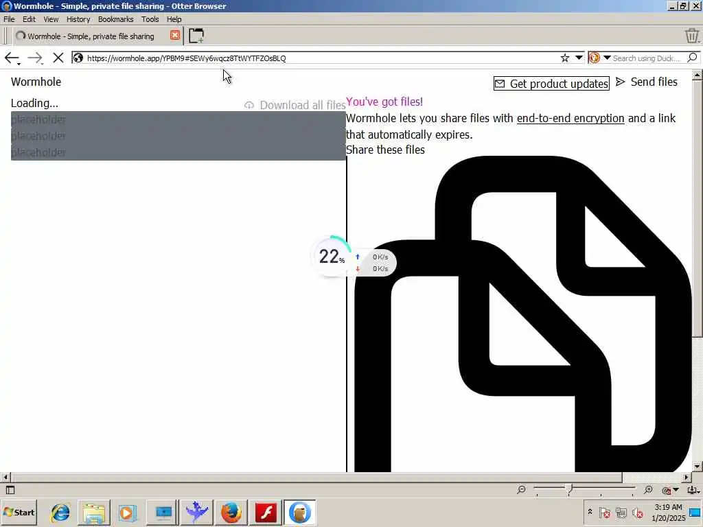Open Flash Player taskbar icon
The image size is (703, 527).
(266, 512)
